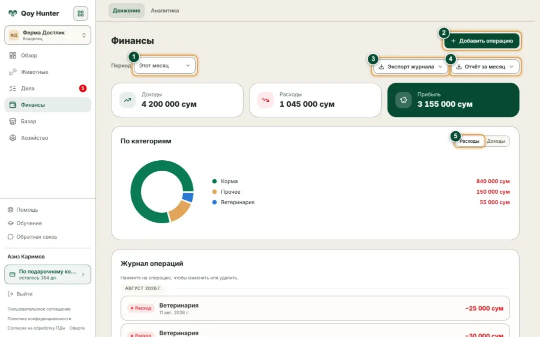Open the Ветеринария −25 000 сум operation
This screenshot has height=337, width=540.
tap(315, 308)
